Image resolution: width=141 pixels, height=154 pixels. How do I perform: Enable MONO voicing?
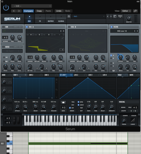[x=120, y=107]
